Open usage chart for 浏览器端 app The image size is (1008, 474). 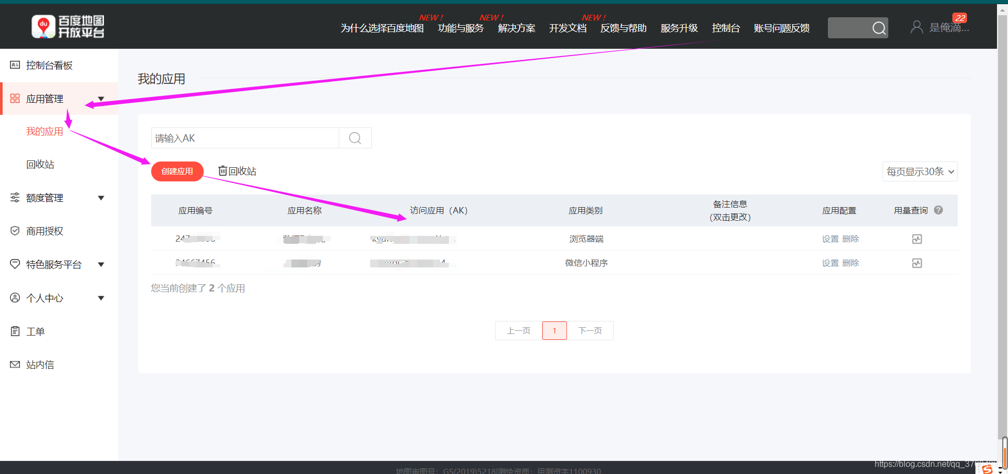[x=917, y=239]
